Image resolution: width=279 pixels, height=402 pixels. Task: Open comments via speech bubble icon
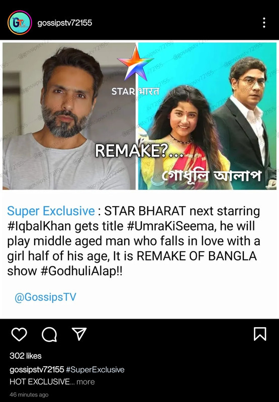tap(49, 334)
